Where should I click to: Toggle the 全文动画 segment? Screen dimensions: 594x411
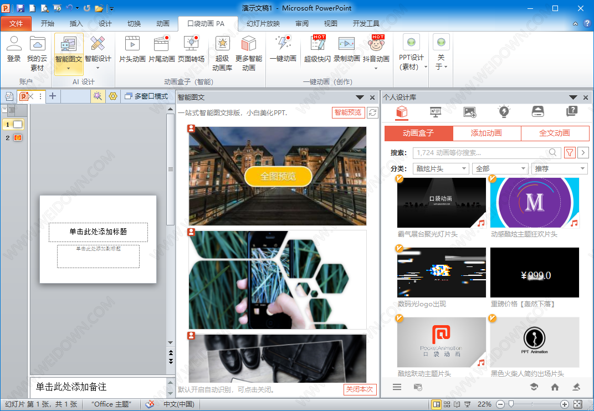point(555,133)
